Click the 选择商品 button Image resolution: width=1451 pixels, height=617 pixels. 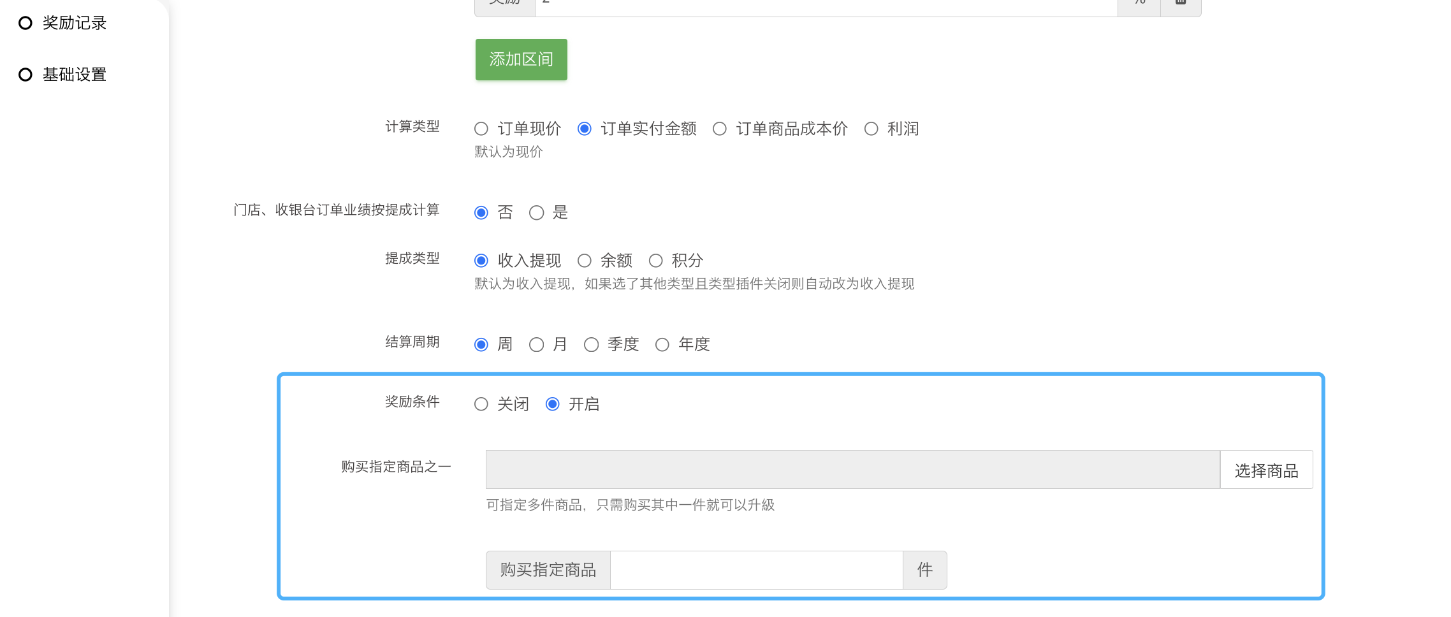(1266, 470)
